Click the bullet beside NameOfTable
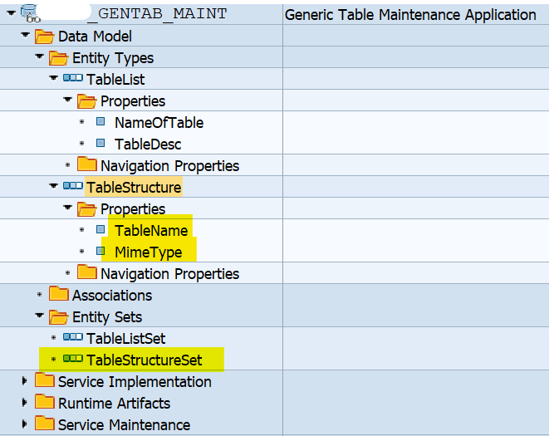The width and height of the screenshot is (549, 436). click(82, 122)
